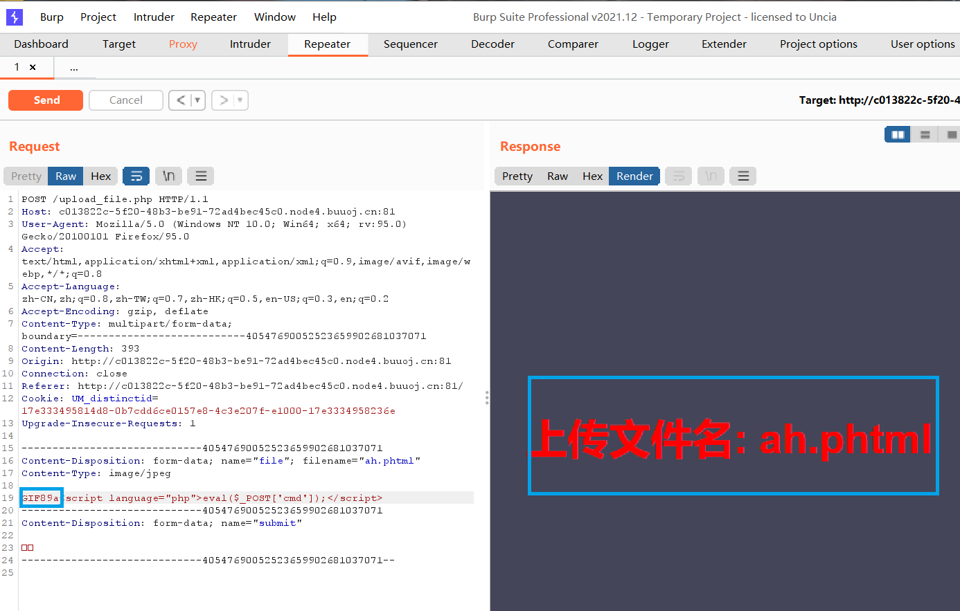Open the Intruder menu in menu bar

coord(154,17)
